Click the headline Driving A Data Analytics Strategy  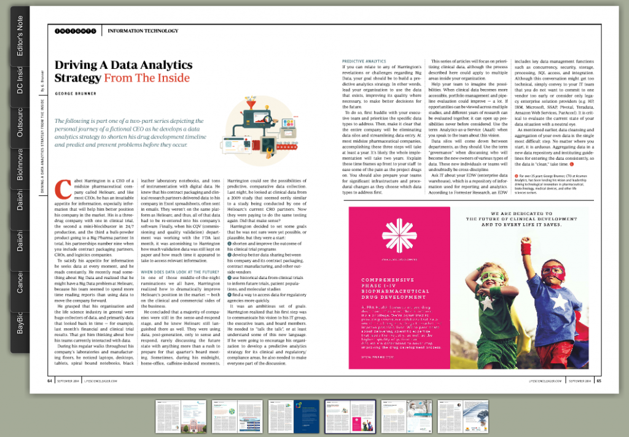(123, 71)
